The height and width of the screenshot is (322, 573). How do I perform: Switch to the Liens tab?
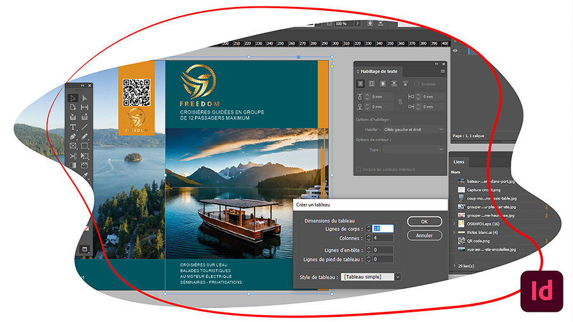(x=459, y=162)
